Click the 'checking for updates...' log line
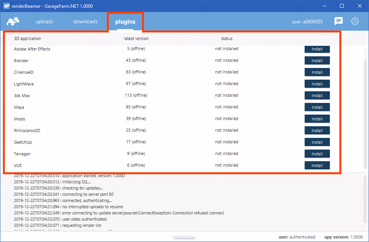The width and height of the screenshot is (369, 242). 59,188
